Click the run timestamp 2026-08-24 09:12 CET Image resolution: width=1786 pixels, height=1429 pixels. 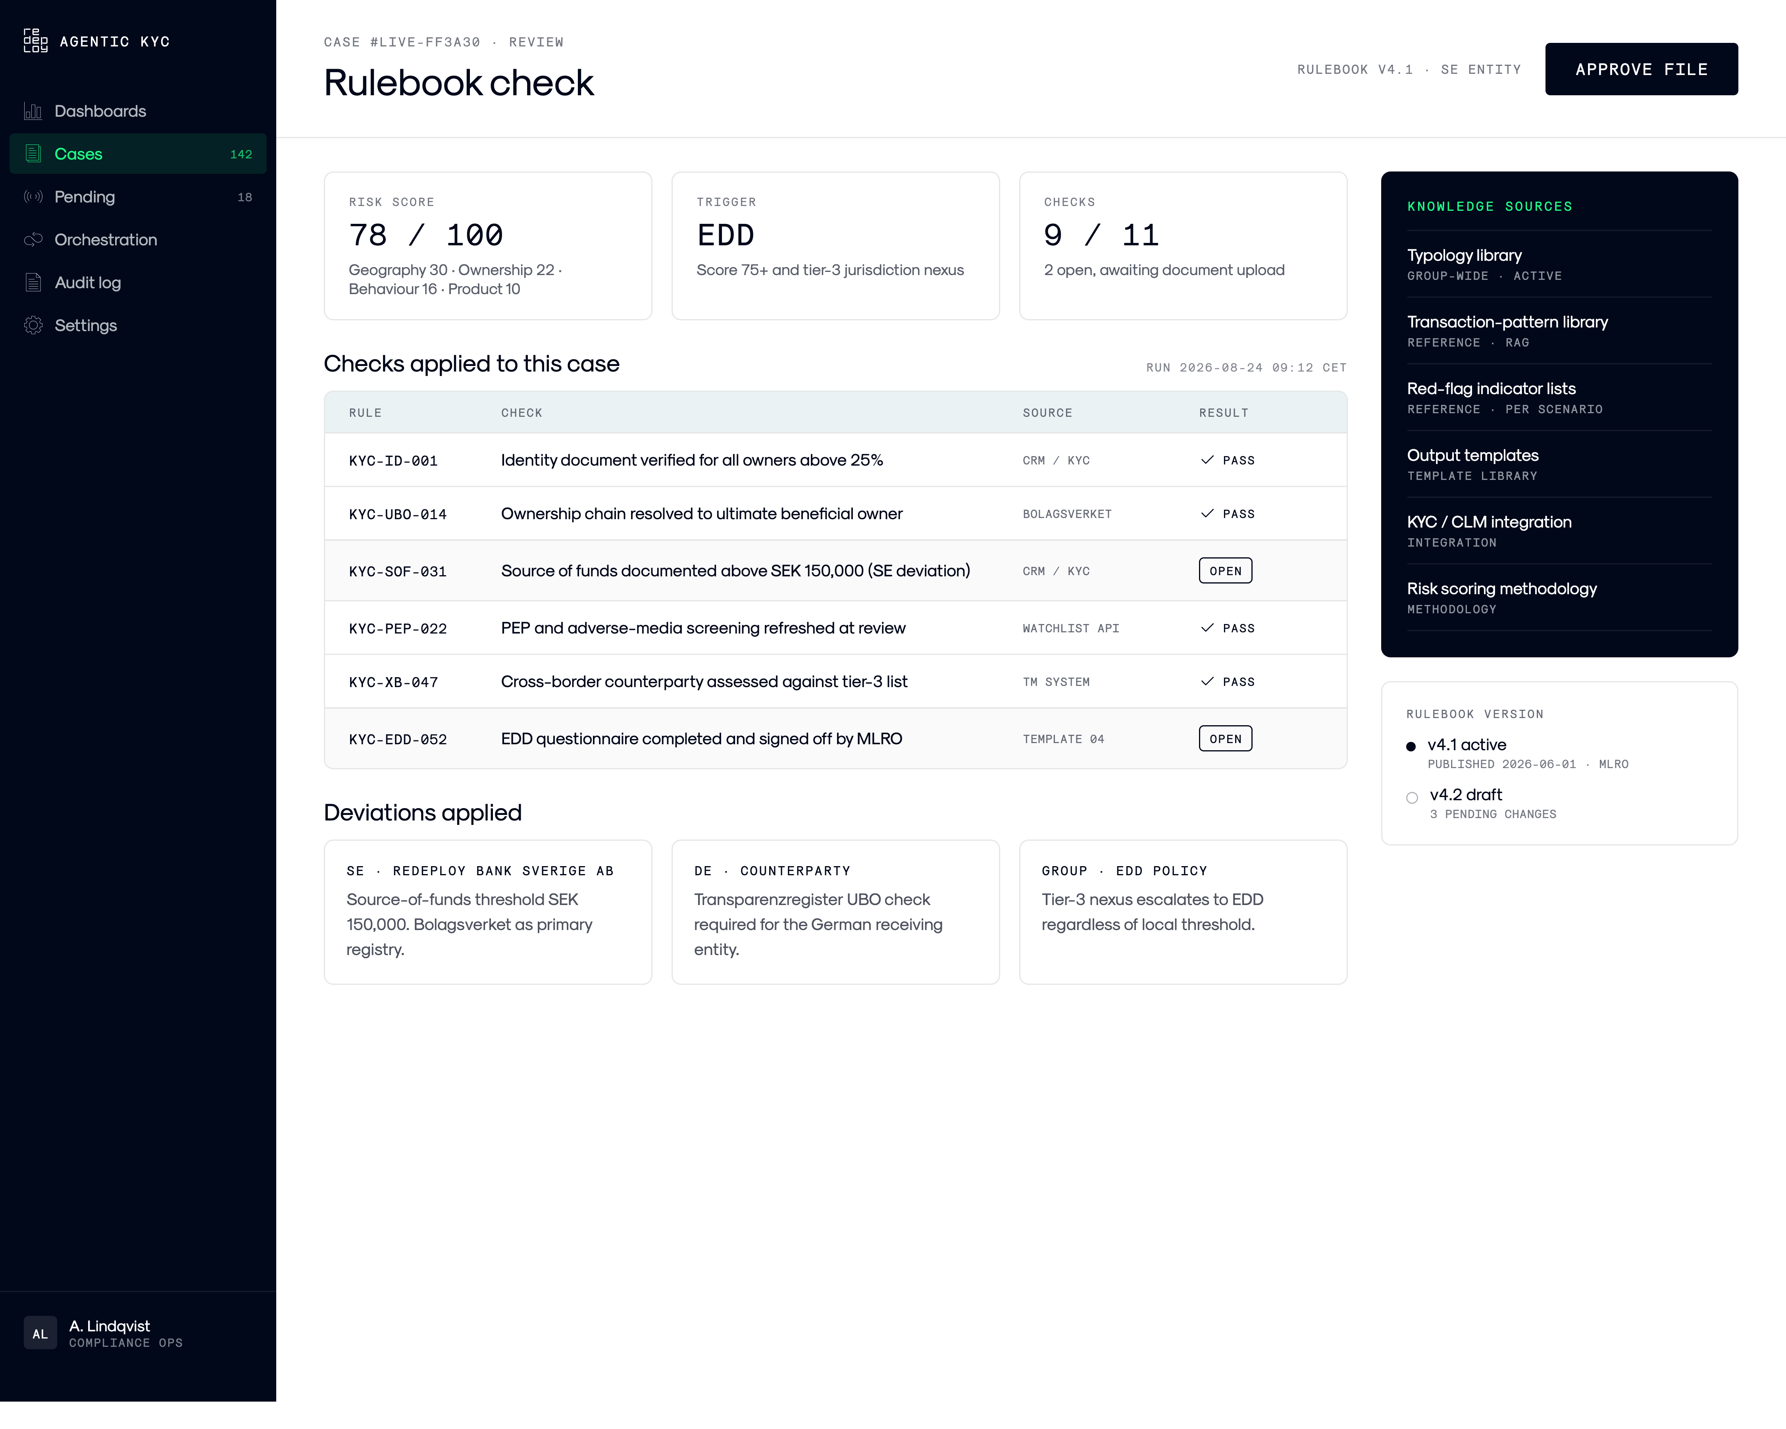pyautogui.click(x=1247, y=368)
